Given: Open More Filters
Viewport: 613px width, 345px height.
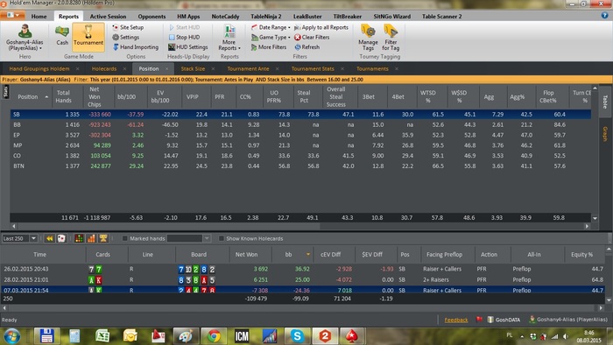Looking at the screenshot, I should pyautogui.click(x=269, y=47).
